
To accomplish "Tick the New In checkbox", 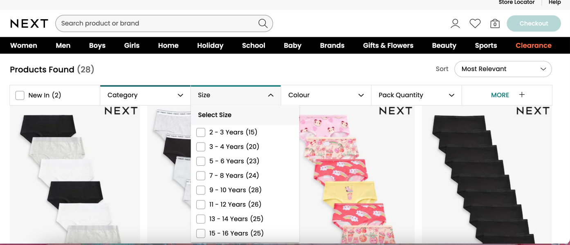I will [20, 95].
